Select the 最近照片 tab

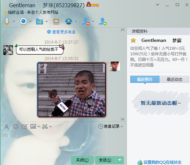coord(145,79)
